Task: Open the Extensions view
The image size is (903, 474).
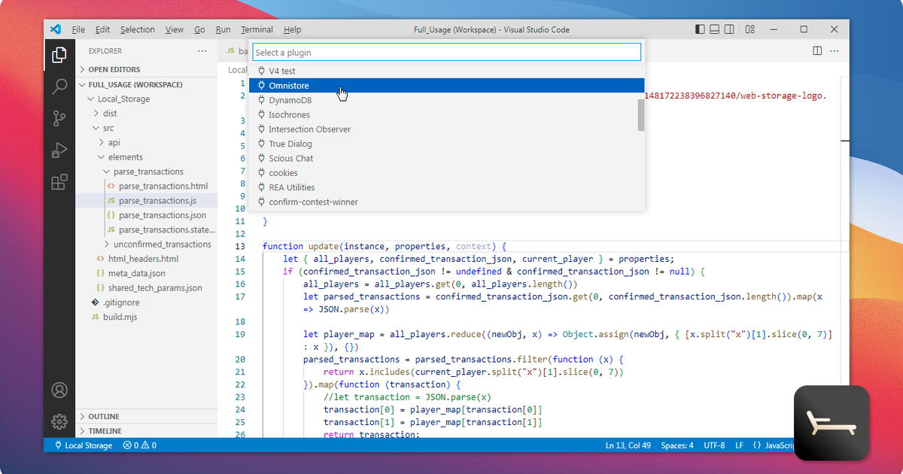Action: click(x=59, y=182)
